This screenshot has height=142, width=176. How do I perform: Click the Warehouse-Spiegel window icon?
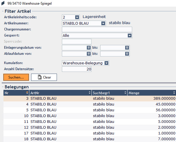point(3,3)
